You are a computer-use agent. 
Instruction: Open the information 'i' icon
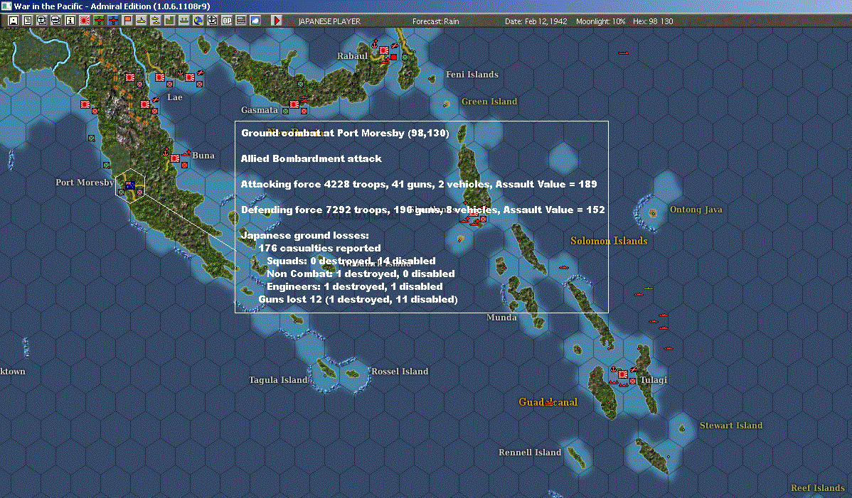[x=70, y=21]
